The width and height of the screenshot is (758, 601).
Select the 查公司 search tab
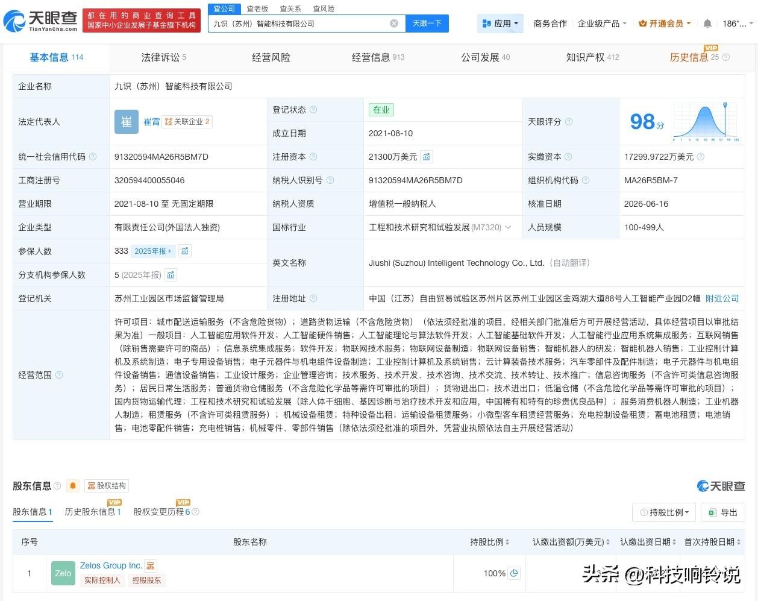click(x=224, y=8)
